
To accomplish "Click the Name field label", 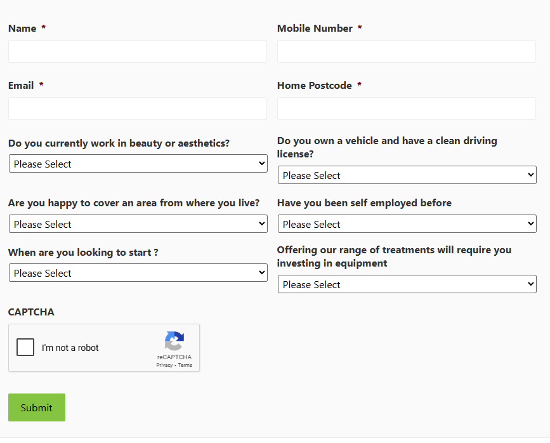I will 22,29.
